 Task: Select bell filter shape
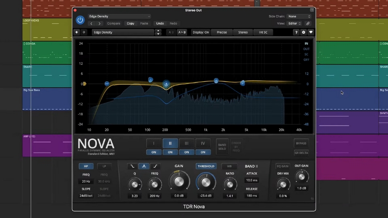(x=144, y=166)
